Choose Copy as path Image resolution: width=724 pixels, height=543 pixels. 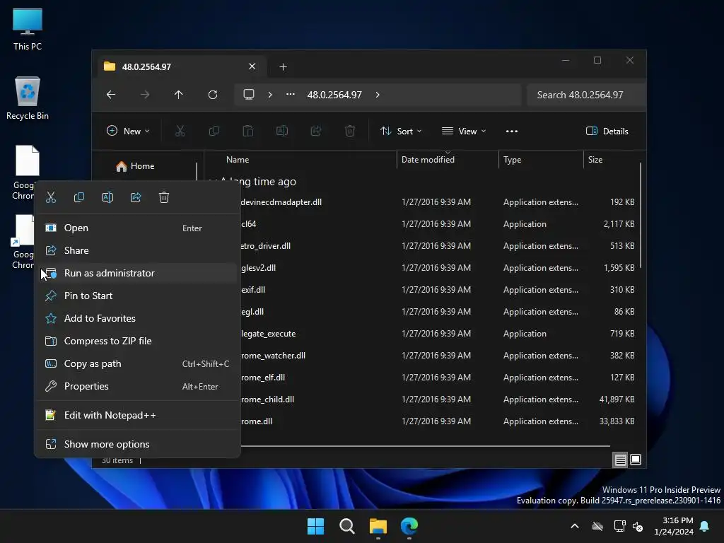tap(137, 363)
